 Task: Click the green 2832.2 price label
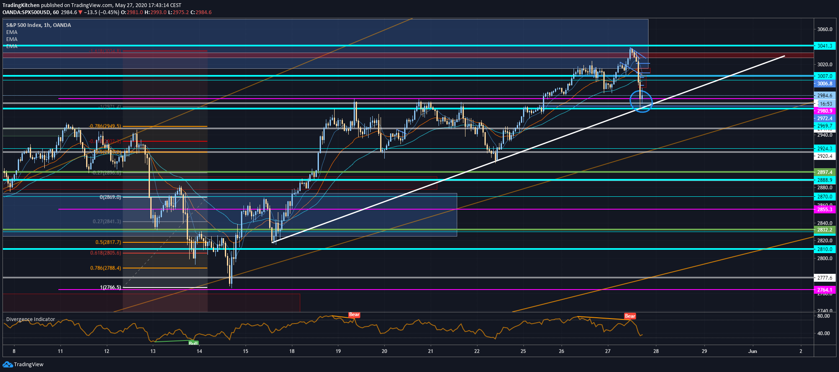(x=825, y=230)
